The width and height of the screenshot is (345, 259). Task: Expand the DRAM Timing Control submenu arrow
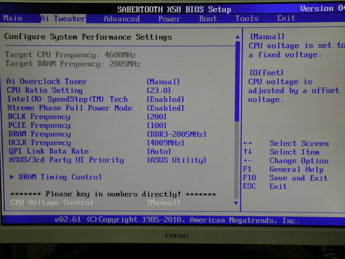pyautogui.click(x=12, y=177)
